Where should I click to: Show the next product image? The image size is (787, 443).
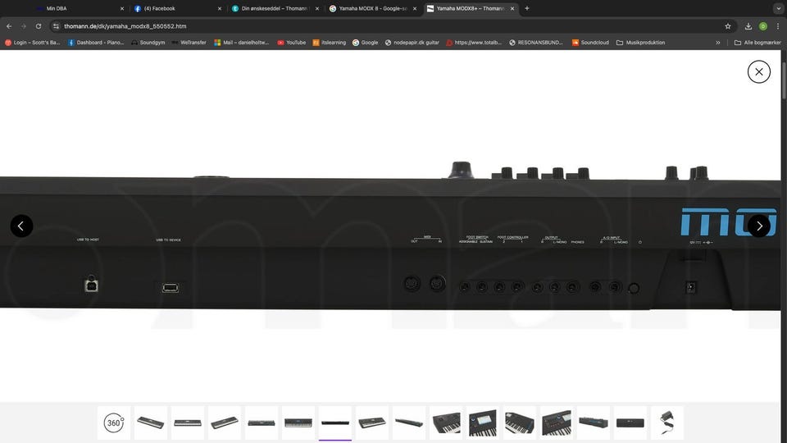(759, 226)
